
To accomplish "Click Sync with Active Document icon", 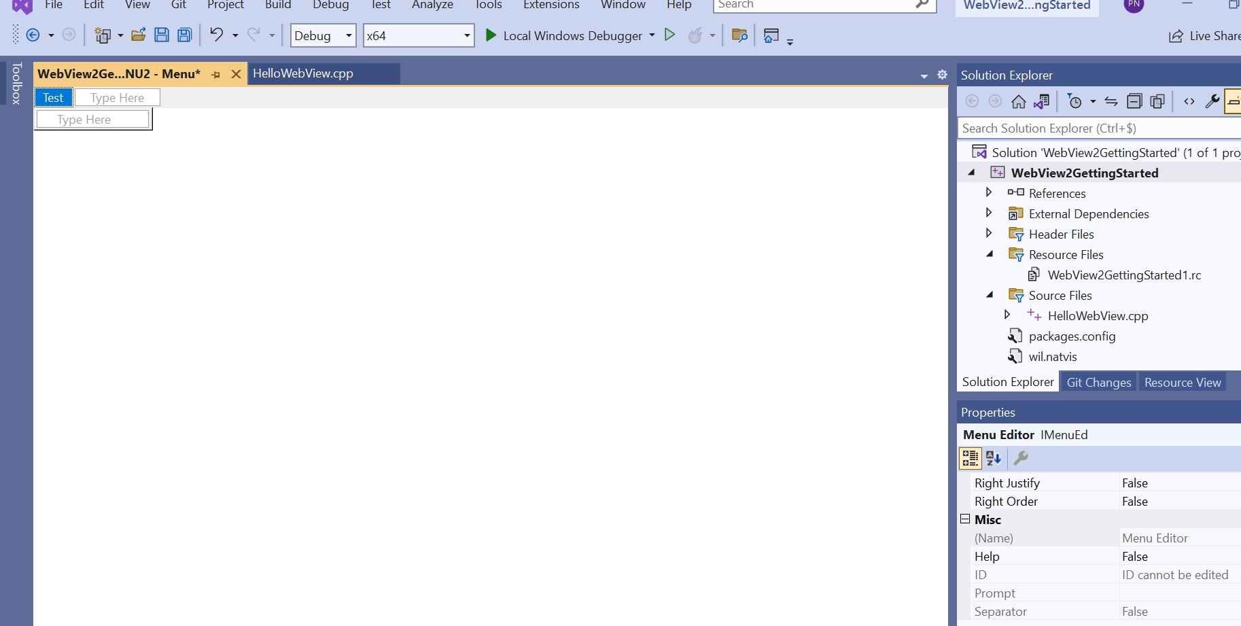I will point(1111,101).
